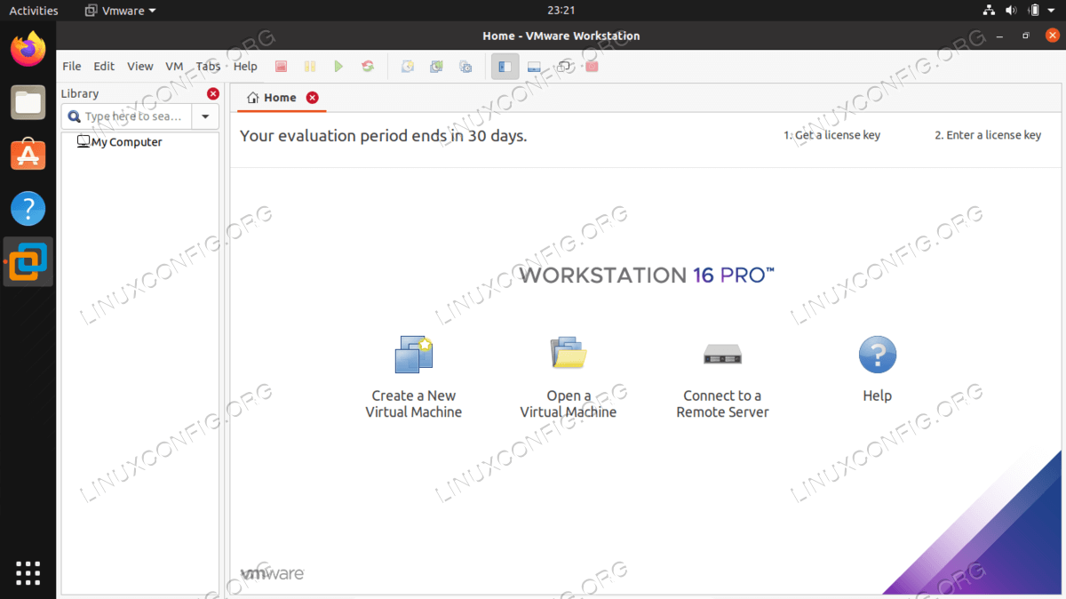Screen dimensions: 1066x599
Task: Open Firefox from the Ubuntu dock
Action: tap(28, 49)
